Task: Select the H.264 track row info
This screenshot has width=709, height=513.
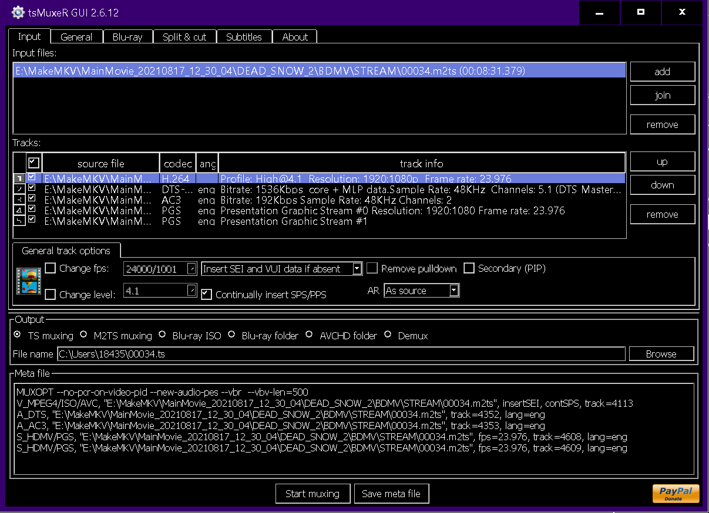Action: click(x=421, y=178)
